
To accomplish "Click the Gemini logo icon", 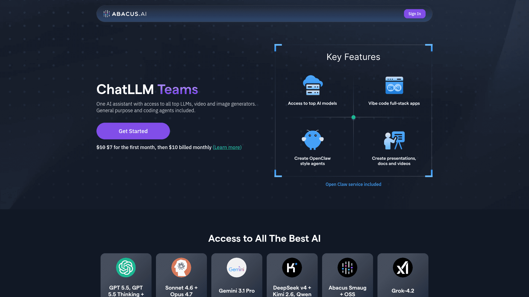I will [x=237, y=268].
